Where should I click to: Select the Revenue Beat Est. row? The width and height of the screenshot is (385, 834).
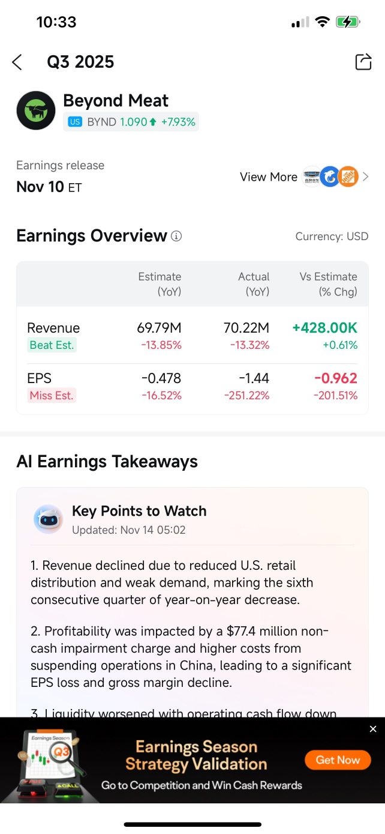192,336
